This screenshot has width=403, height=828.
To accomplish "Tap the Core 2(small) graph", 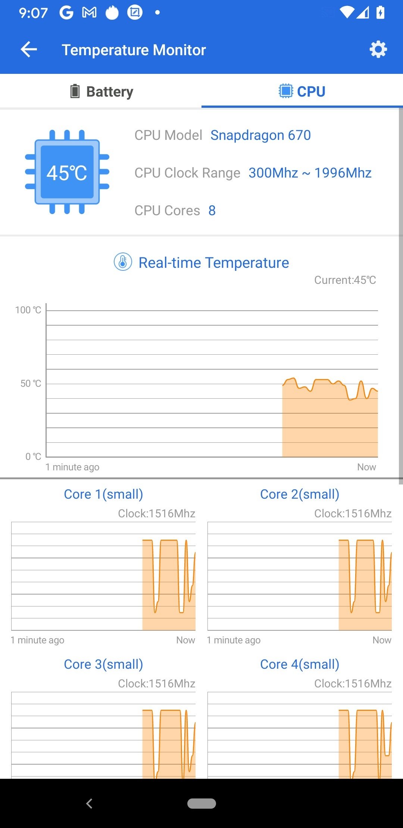I will [x=300, y=576].
